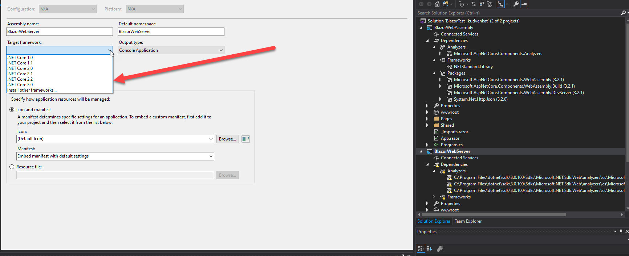Pin the Properties panel with the pushpin
The width and height of the screenshot is (629, 256).
[x=621, y=231]
